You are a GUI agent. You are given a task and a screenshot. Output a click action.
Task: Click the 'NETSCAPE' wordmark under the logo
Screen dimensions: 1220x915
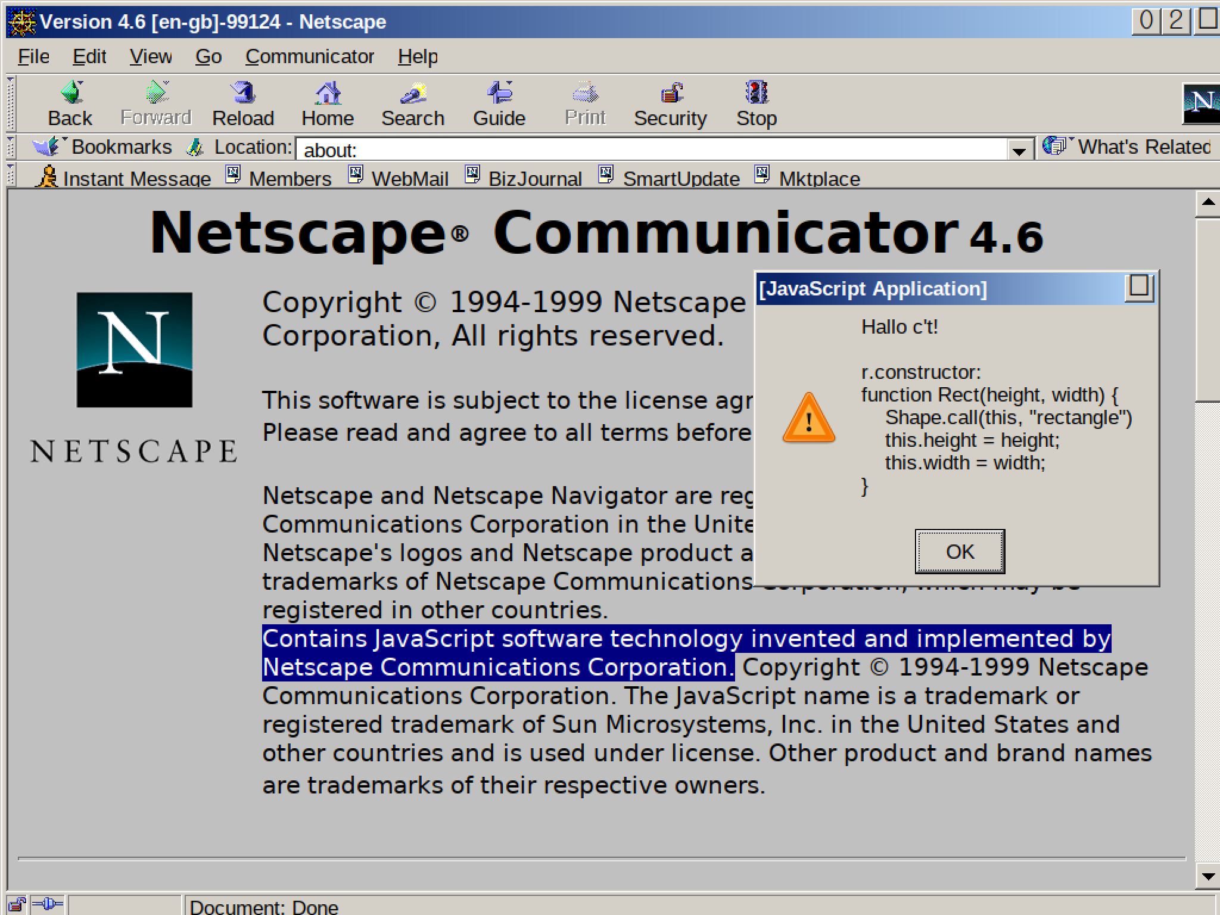click(134, 451)
